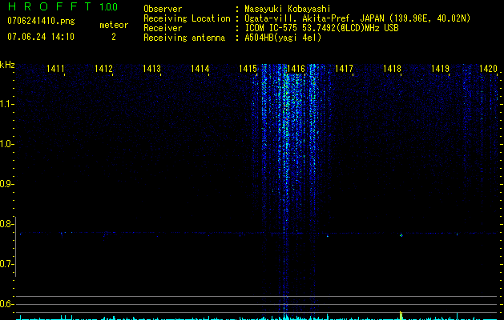Image resolution: width=504 pixels, height=320 pixels.
Task: Click the Ogata-vill. Akita-Pref. JAPAN location text
Action: (x=357, y=18)
